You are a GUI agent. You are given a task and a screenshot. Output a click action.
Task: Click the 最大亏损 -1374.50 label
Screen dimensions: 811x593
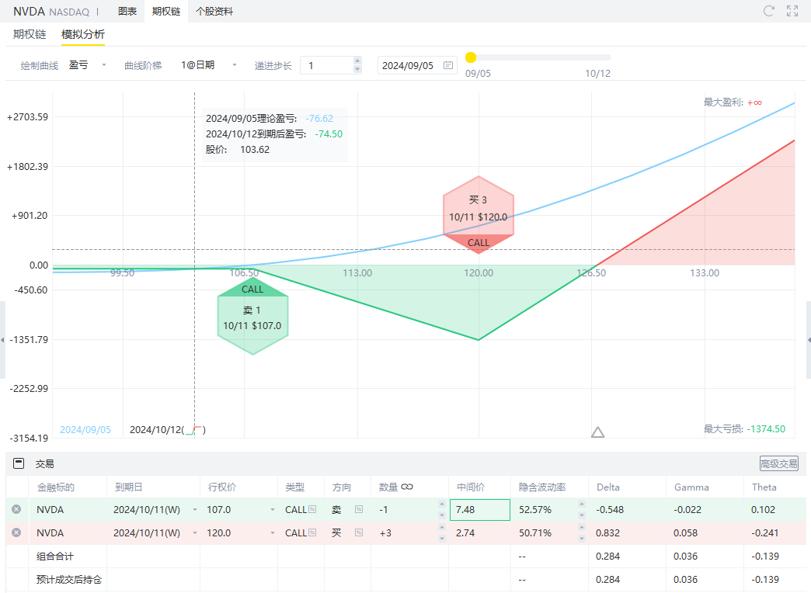coord(744,428)
